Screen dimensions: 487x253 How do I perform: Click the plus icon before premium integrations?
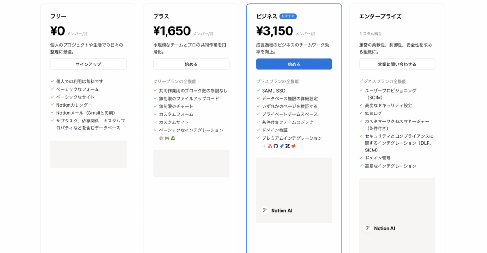coord(264,146)
